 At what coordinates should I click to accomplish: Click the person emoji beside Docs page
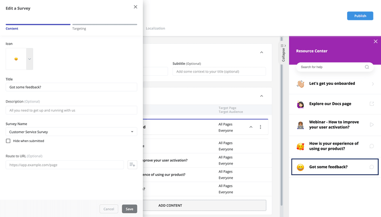point(301,104)
